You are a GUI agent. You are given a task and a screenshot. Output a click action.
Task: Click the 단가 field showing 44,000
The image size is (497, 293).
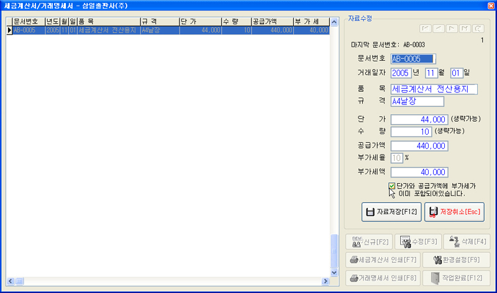point(419,120)
